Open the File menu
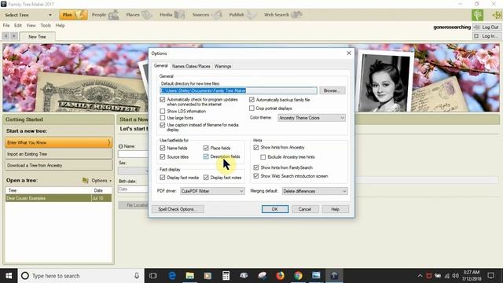Image resolution: width=503 pixels, height=283 pixels. click(x=6, y=25)
